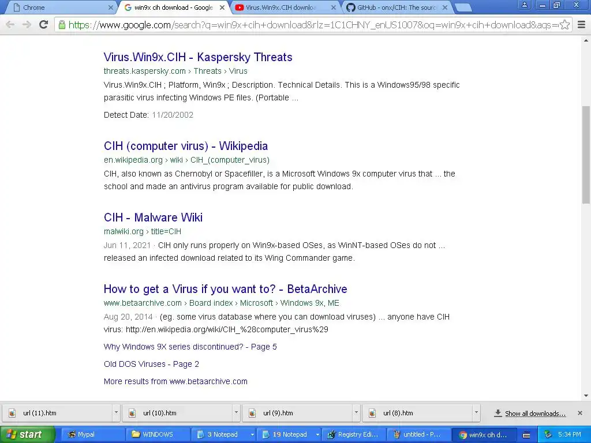Bookmark this page with the star icon

click(564, 25)
